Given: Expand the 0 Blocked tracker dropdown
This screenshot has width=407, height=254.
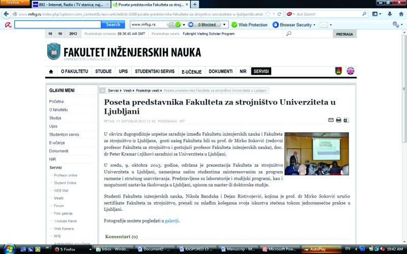Looking at the screenshot, I should pyautogui.click(x=224, y=25).
